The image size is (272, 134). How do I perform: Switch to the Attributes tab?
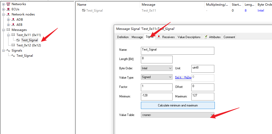[212, 37]
